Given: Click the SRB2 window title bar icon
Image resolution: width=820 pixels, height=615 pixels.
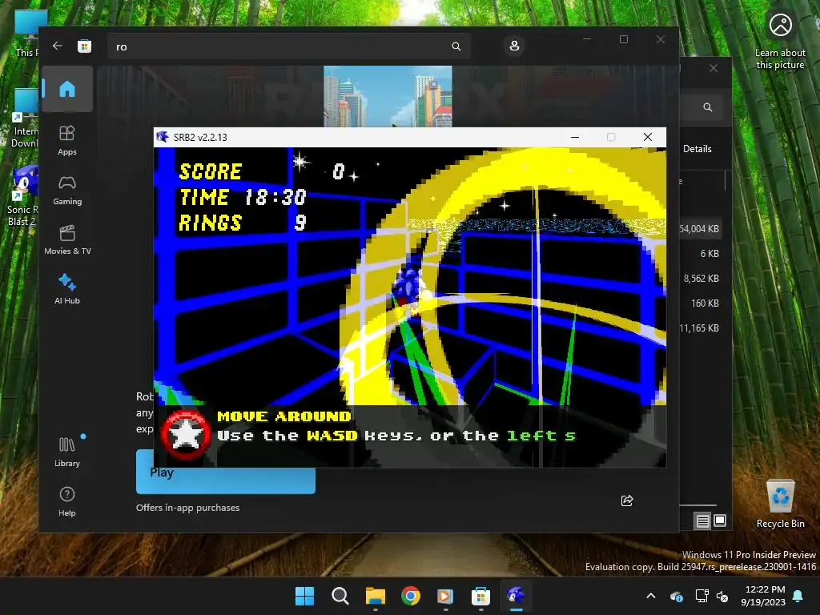Looking at the screenshot, I should click(x=163, y=137).
